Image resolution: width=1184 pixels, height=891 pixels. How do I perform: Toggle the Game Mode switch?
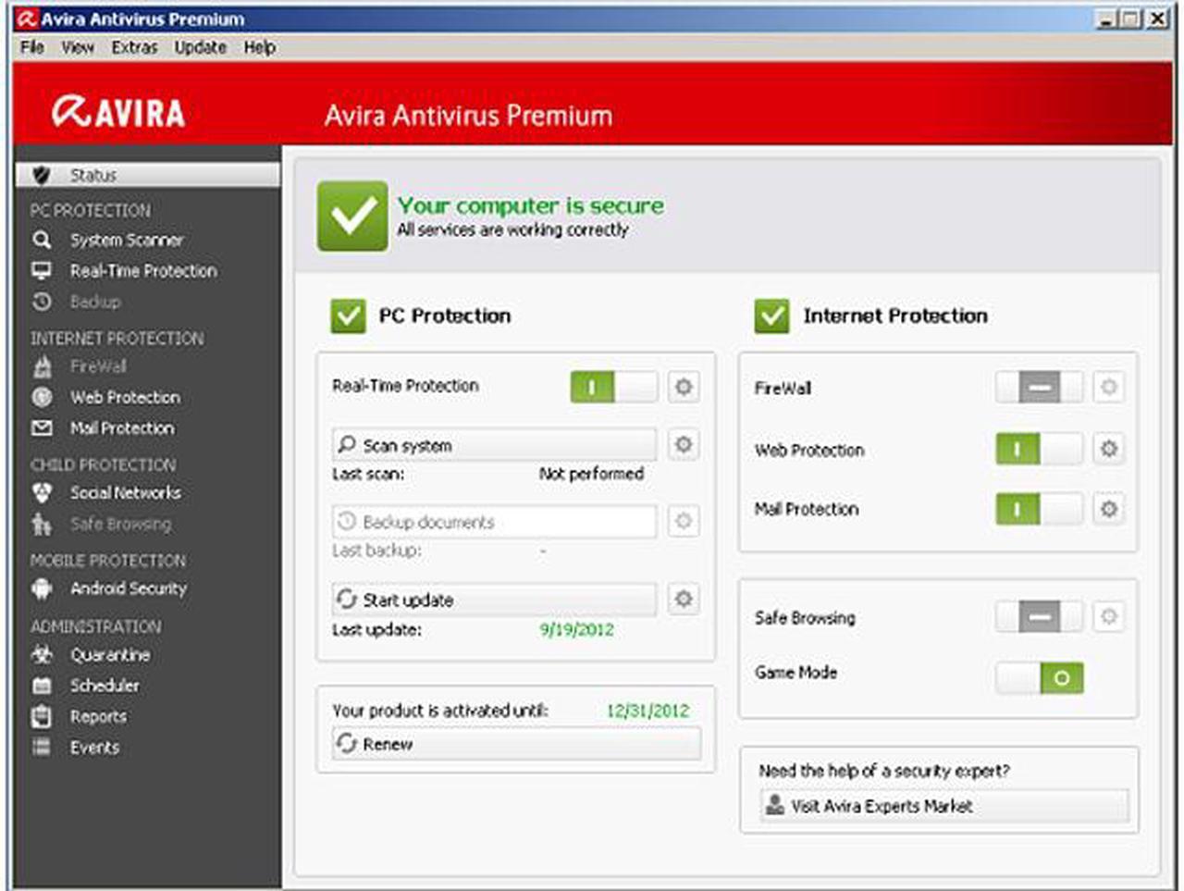[1039, 677]
